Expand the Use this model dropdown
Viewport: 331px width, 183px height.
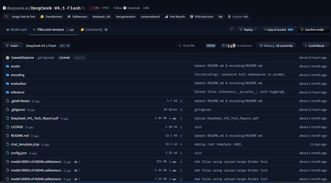[x=314, y=30]
